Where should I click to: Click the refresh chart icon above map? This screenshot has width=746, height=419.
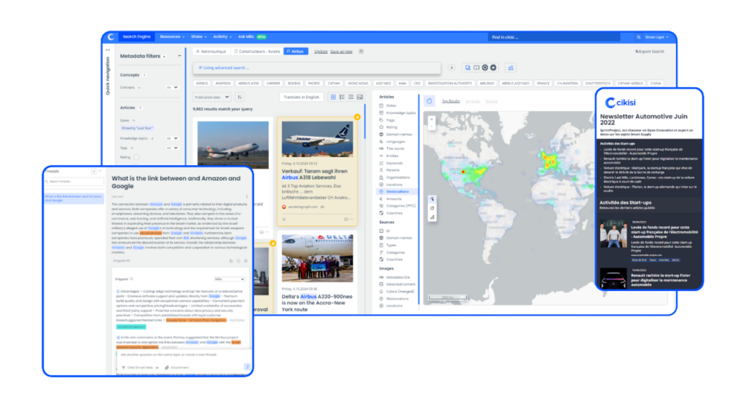429,100
